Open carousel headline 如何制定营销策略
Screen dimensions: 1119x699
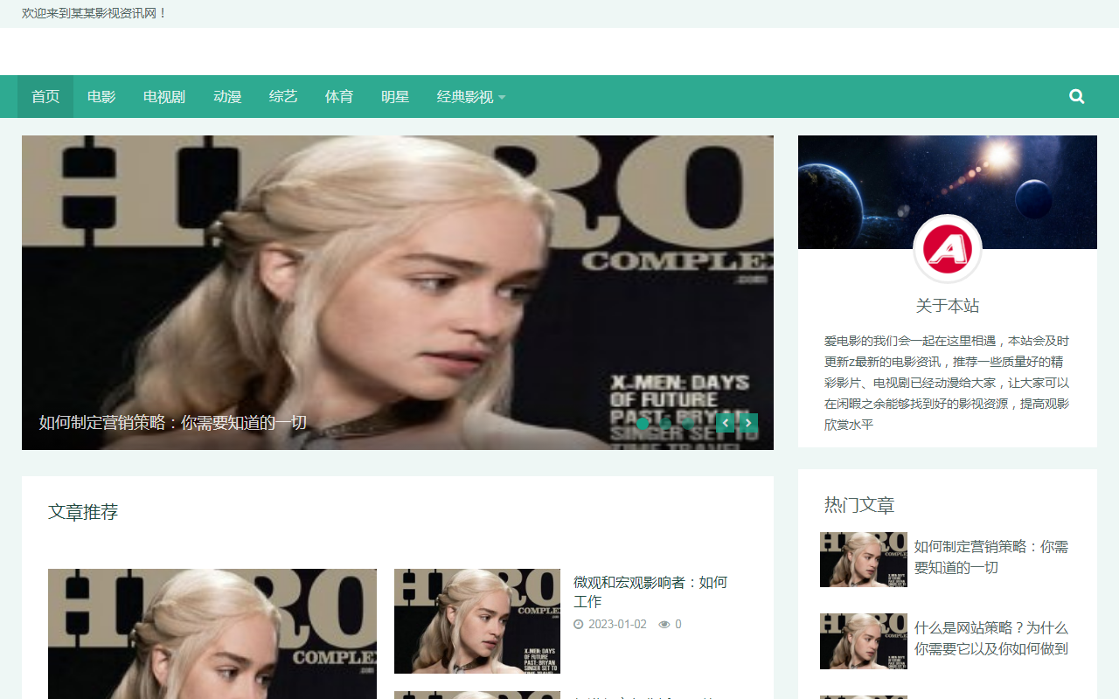[173, 423]
